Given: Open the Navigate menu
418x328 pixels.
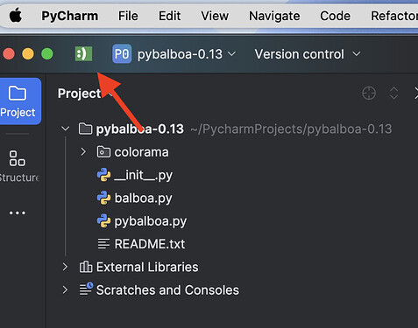Looking at the screenshot, I should point(274,16).
